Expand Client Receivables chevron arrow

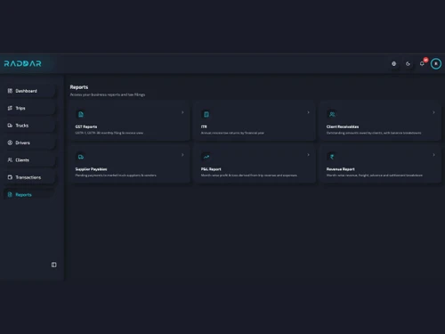tap(433, 112)
